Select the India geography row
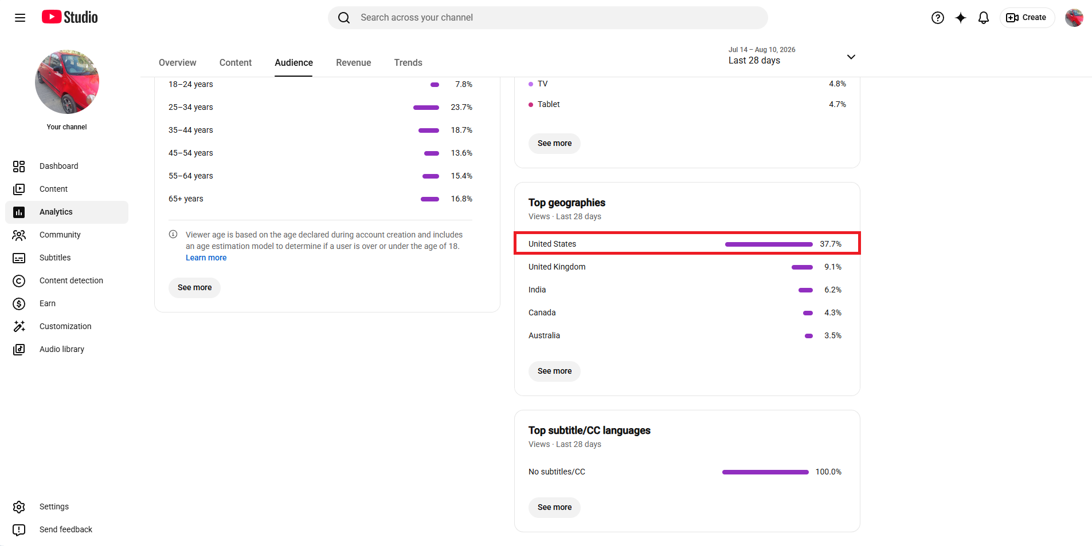Image resolution: width=1092 pixels, height=546 pixels. [685, 290]
